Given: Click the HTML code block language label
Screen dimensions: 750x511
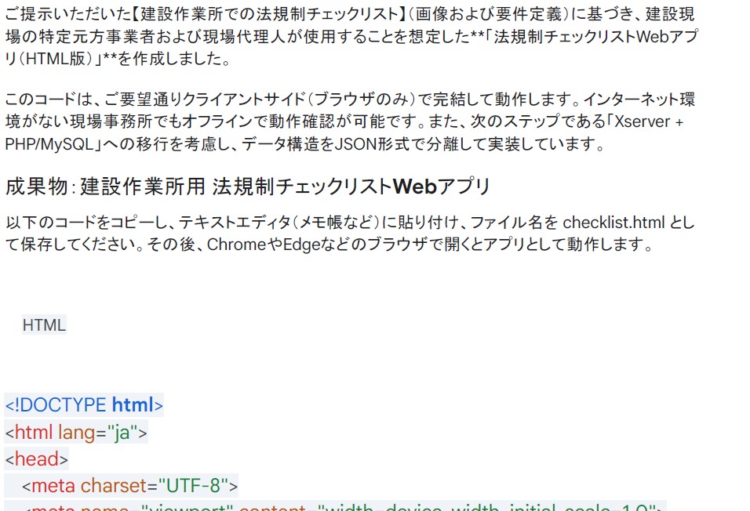Looking at the screenshot, I should tap(44, 324).
